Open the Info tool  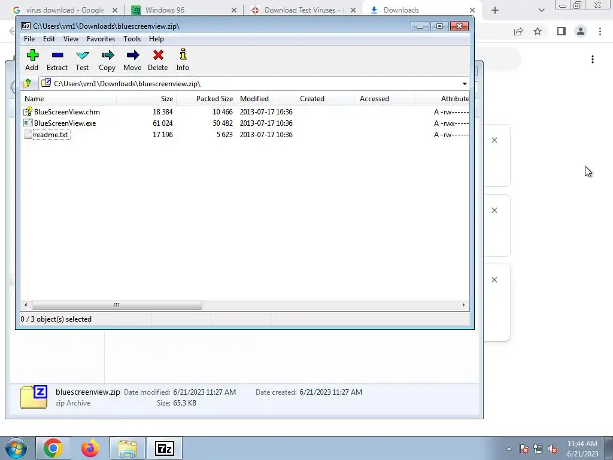183,55
